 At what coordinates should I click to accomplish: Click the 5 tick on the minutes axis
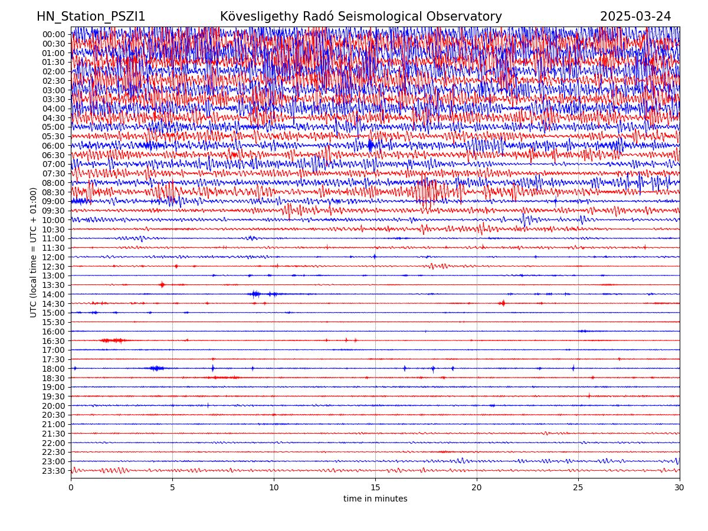click(x=172, y=487)
